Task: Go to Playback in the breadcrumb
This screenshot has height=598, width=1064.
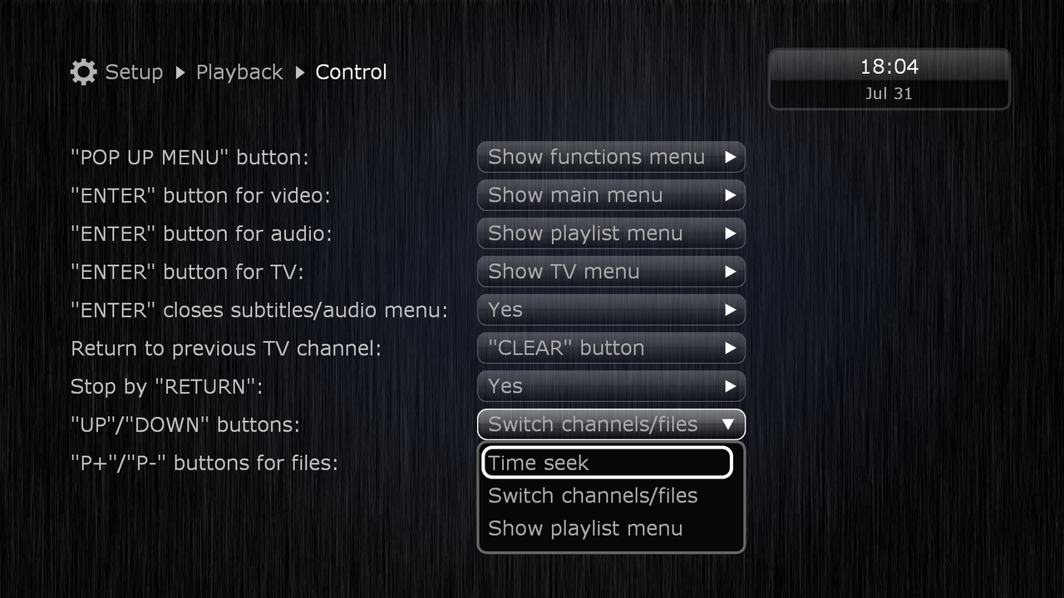Action: pyautogui.click(x=239, y=72)
